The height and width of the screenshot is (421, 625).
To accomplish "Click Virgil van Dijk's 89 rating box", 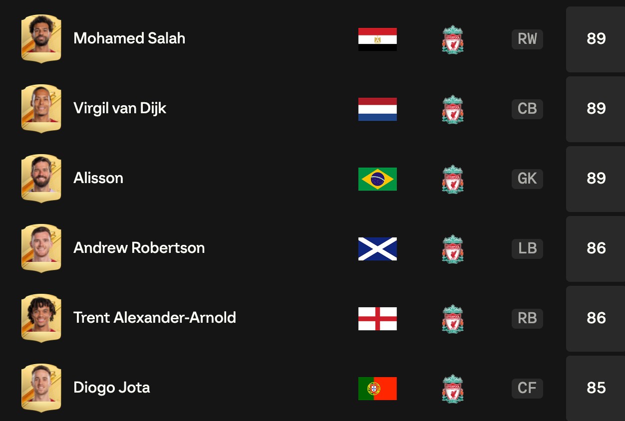I will (x=596, y=109).
